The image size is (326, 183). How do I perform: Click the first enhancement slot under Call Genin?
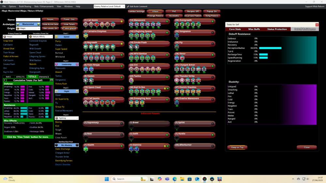(x=86, y=24)
